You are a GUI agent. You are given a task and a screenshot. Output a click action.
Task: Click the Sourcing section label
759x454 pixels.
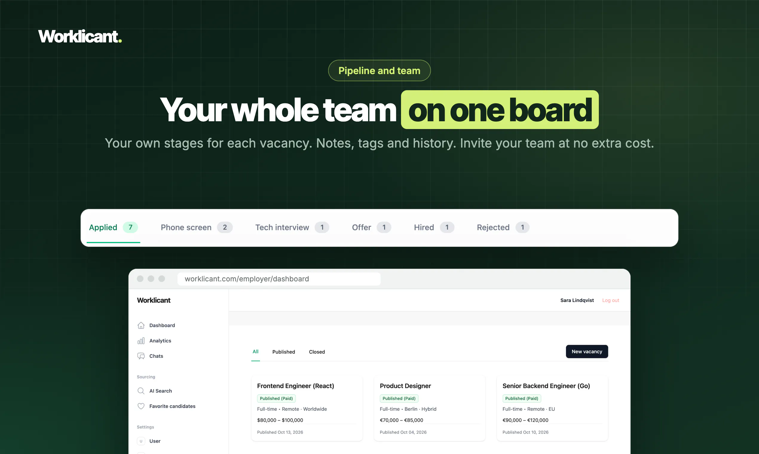(x=146, y=377)
